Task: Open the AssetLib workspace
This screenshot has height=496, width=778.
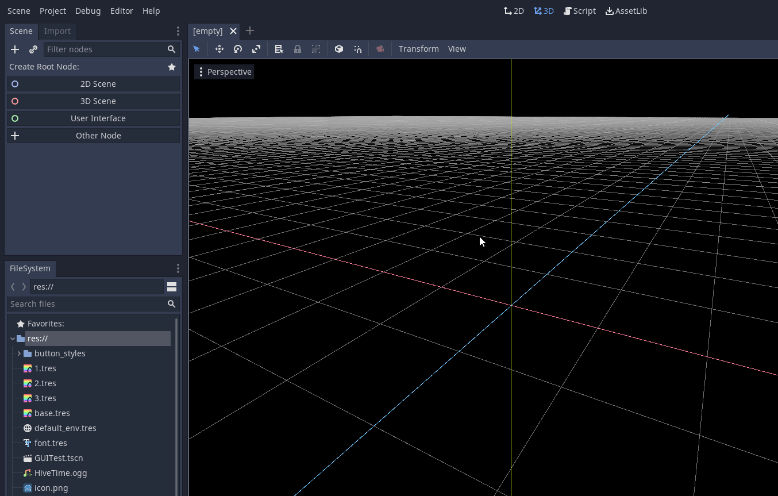Action: point(626,11)
